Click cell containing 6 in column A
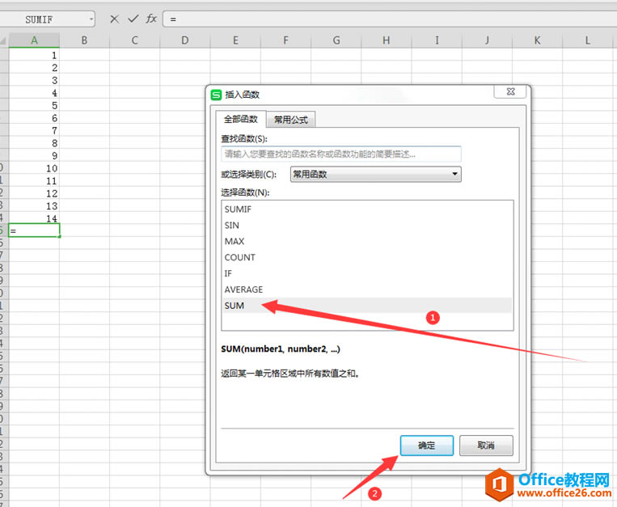The height and width of the screenshot is (507, 617). pos(34,117)
